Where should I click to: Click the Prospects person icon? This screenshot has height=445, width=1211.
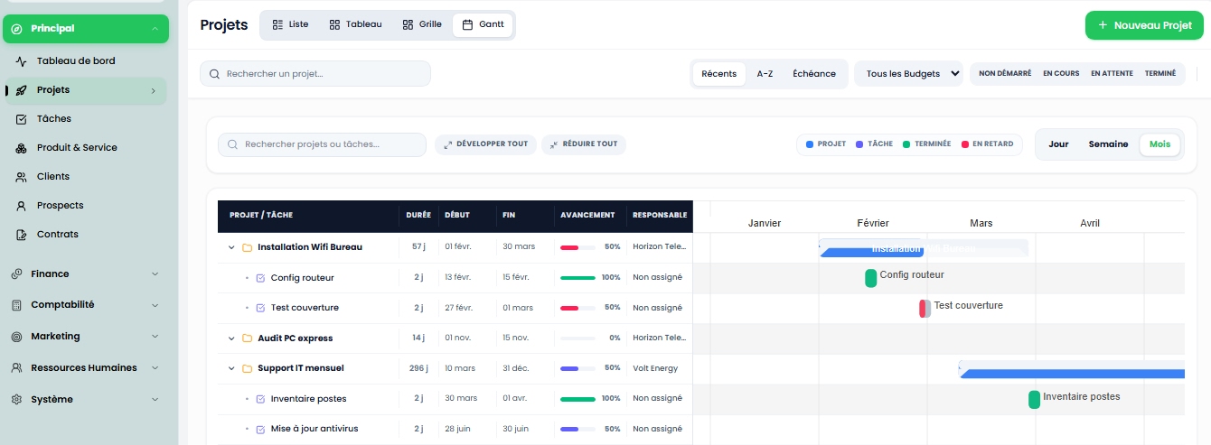tap(21, 206)
